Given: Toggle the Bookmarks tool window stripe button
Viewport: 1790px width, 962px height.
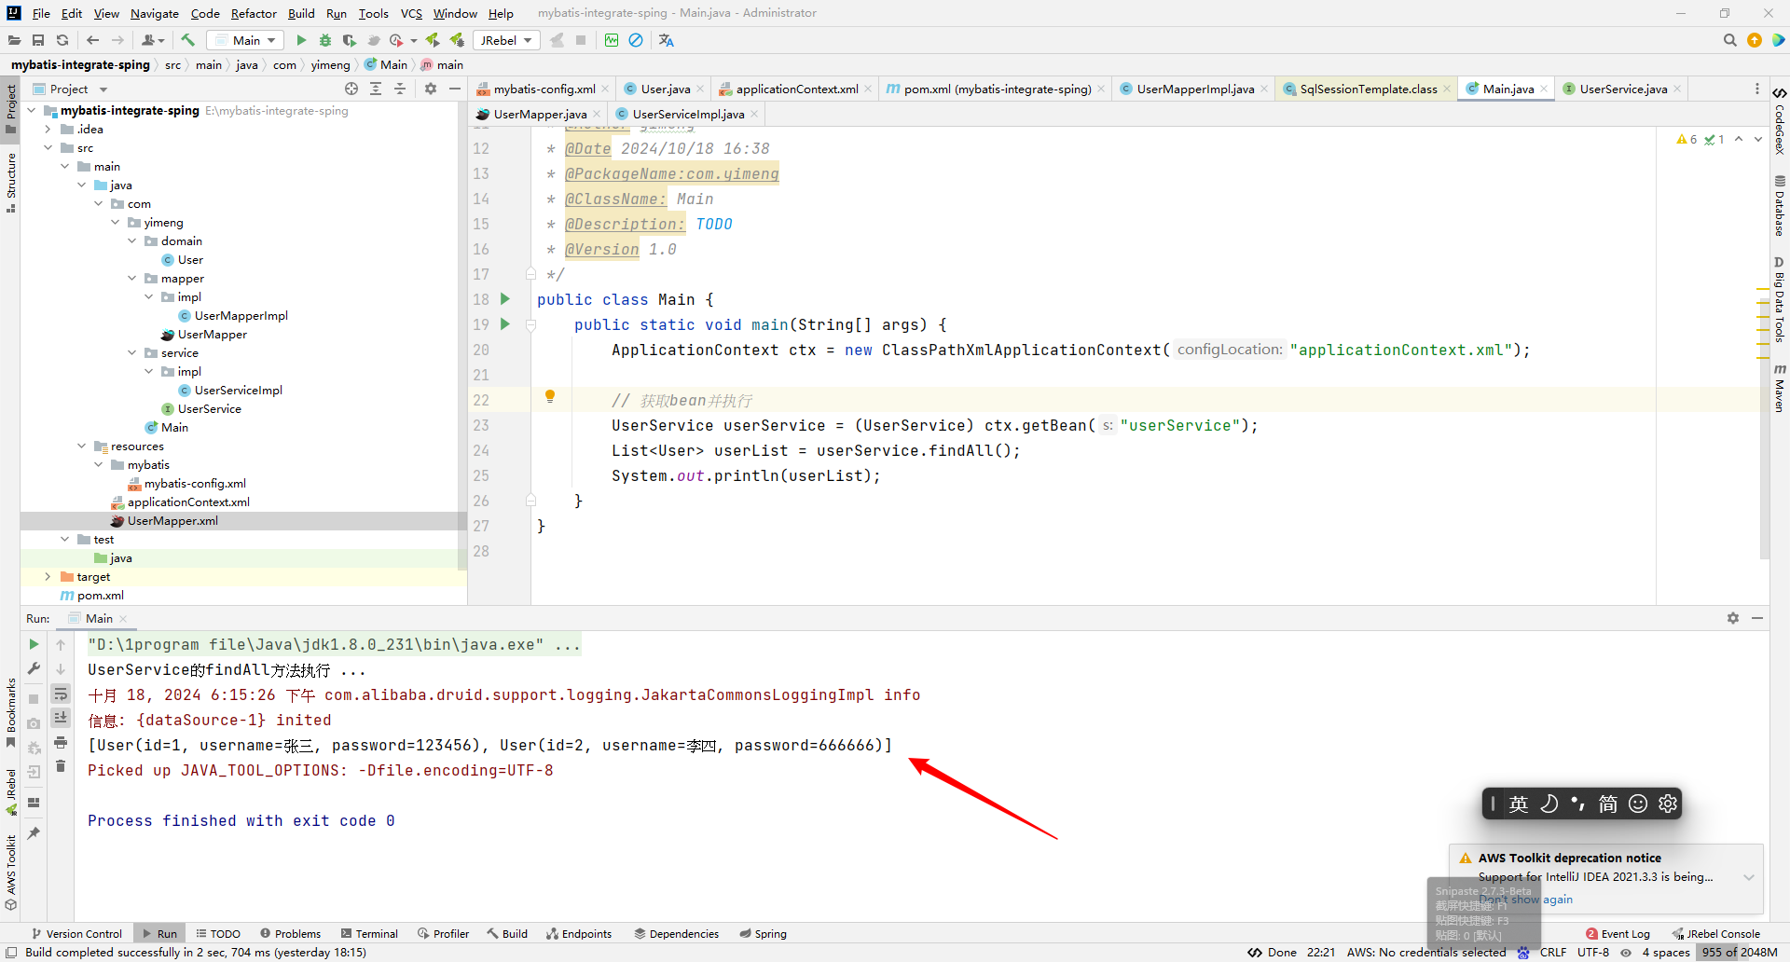Looking at the screenshot, I should (x=10, y=712).
